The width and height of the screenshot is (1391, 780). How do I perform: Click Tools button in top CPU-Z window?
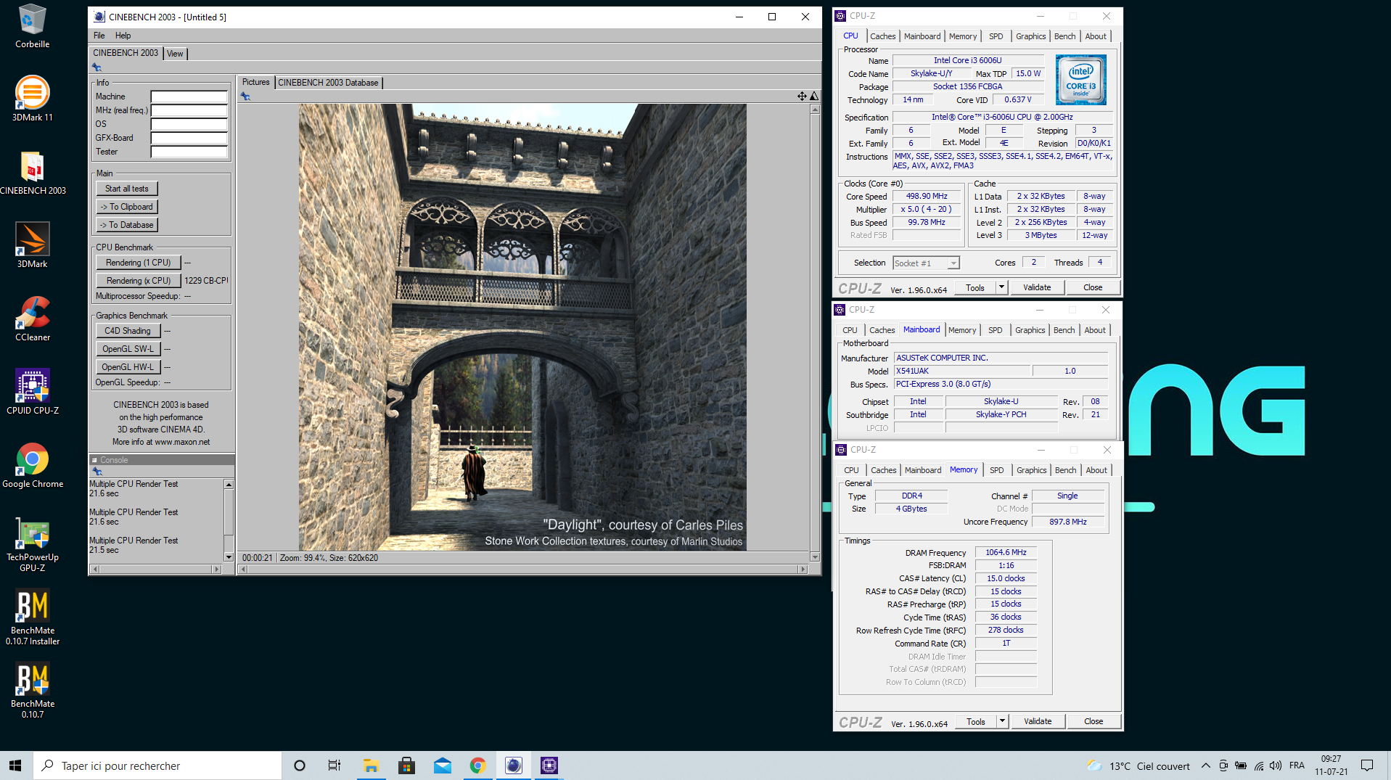974,288
